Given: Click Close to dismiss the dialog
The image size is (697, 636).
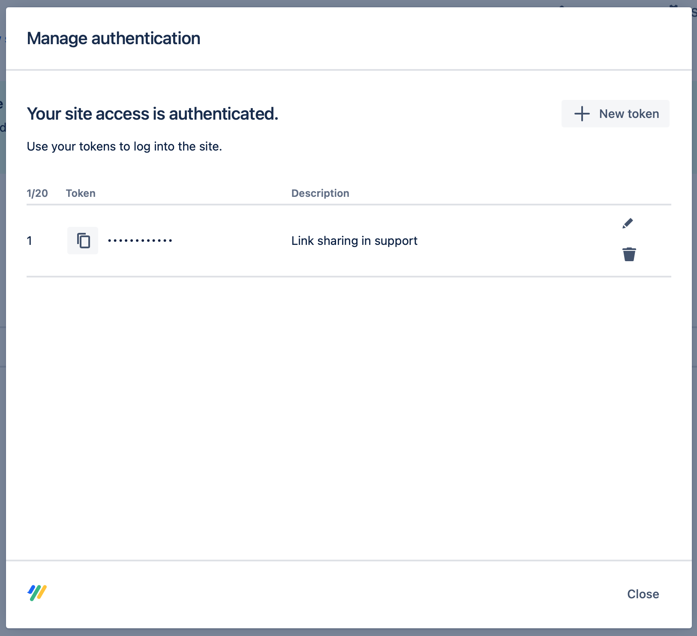Looking at the screenshot, I should click(643, 594).
